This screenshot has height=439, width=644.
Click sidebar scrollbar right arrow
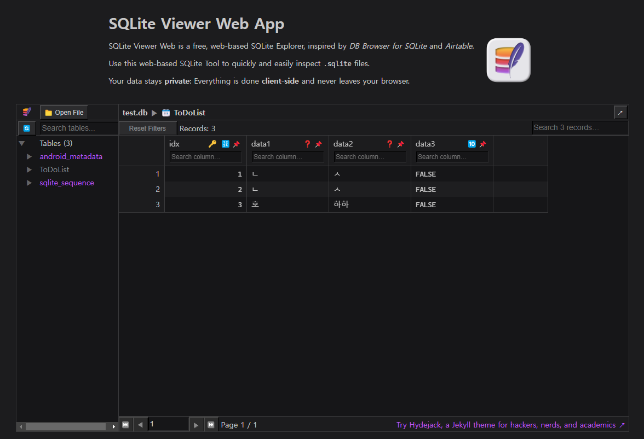click(114, 427)
